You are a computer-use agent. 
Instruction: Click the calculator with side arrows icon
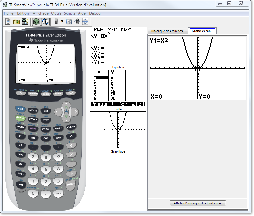(77, 22)
